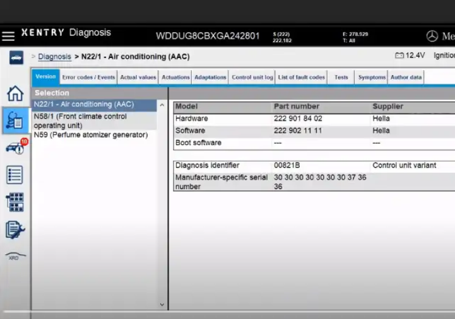The image size is (455, 319).
Task: Select N22/1 - Air conditioning (AAC) item
Action: [x=94, y=105]
